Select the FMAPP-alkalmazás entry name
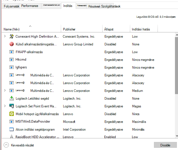 [29, 52]
